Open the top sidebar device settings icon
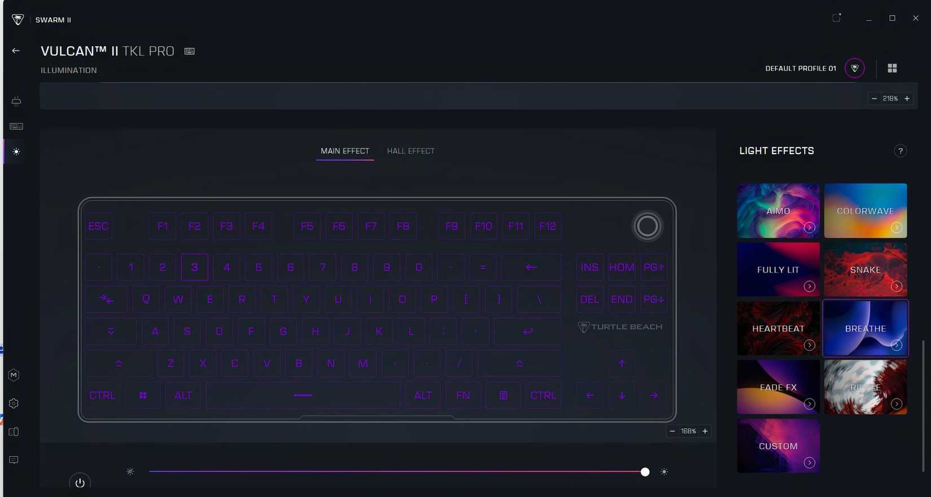The image size is (931, 497). point(16,101)
